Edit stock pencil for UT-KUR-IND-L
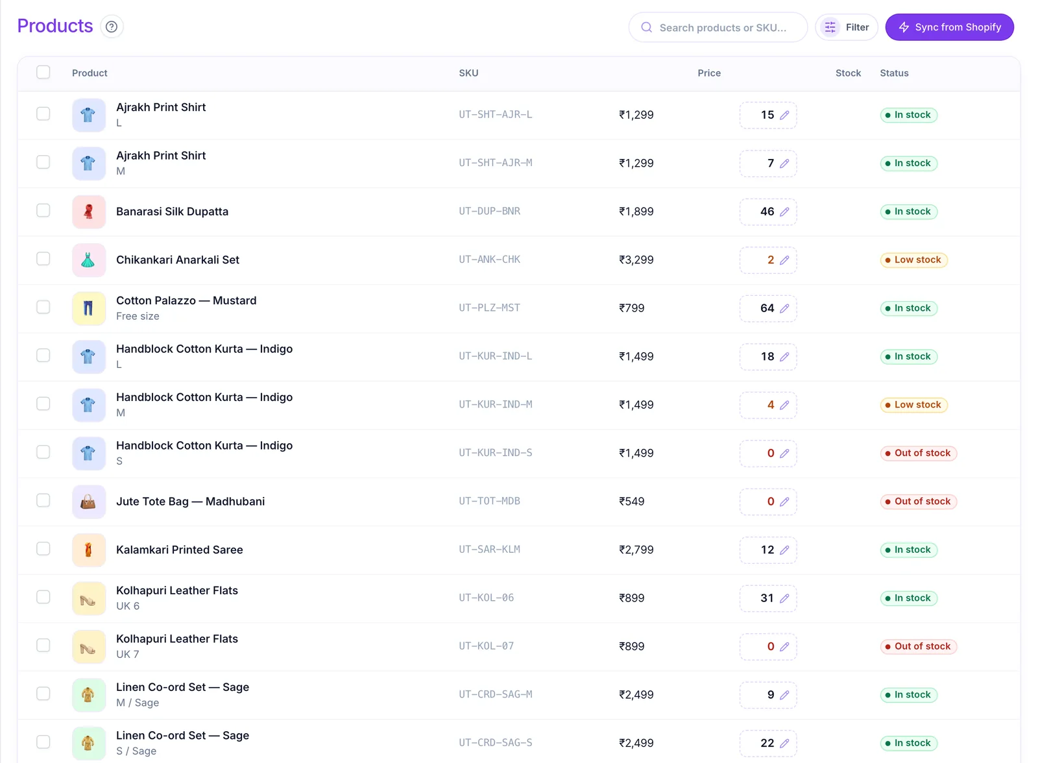 (784, 356)
